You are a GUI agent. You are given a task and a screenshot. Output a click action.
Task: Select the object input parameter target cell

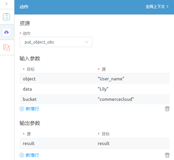(x=57, y=79)
